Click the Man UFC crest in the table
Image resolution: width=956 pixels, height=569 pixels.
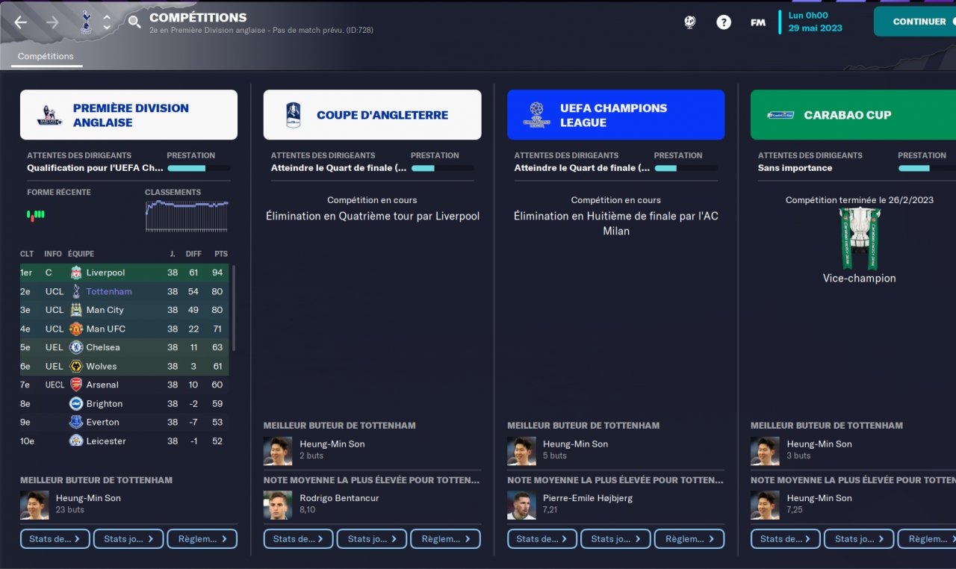(76, 329)
